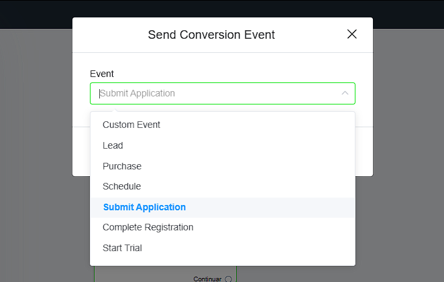The height and width of the screenshot is (282, 444).
Task: Close the Send Conversion Event dialog
Action: [x=351, y=34]
